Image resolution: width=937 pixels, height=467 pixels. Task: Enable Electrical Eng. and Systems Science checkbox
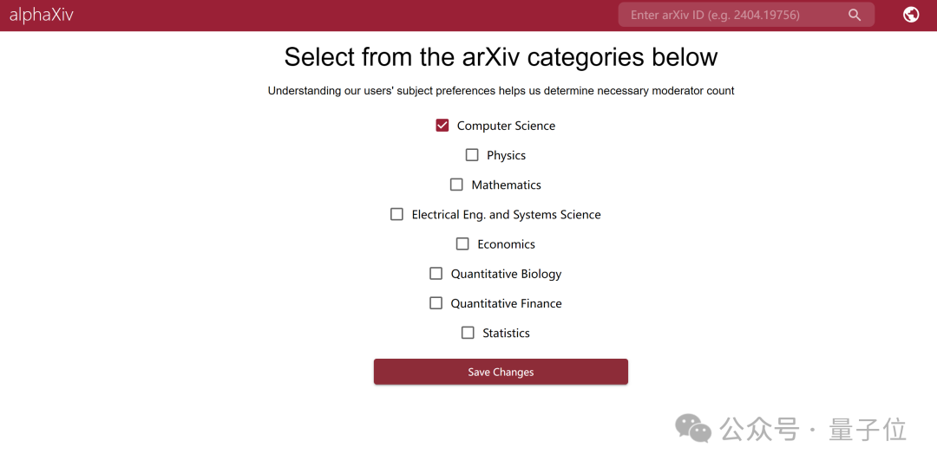396,214
